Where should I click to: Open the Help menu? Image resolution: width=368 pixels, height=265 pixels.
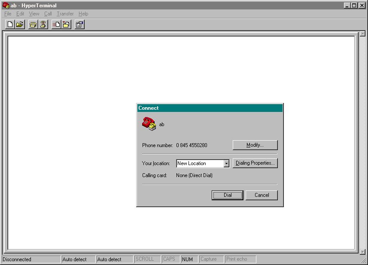[x=83, y=14]
